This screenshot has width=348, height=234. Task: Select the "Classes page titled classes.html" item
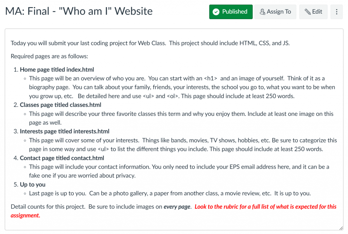coord(60,105)
